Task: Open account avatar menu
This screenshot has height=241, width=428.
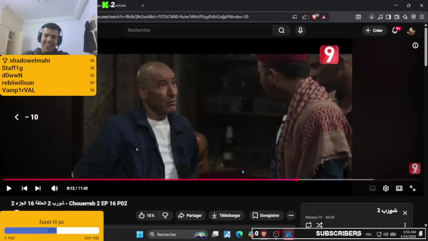Action: [x=411, y=30]
